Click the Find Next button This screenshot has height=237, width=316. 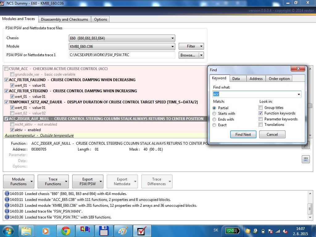click(x=243, y=135)
